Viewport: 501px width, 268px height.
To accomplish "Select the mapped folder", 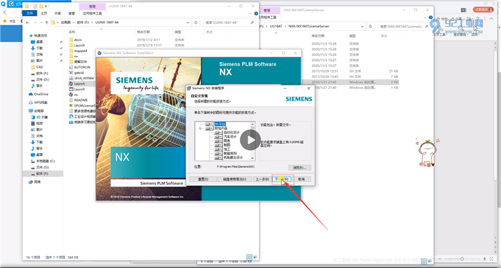I will (x=81, y=51).
